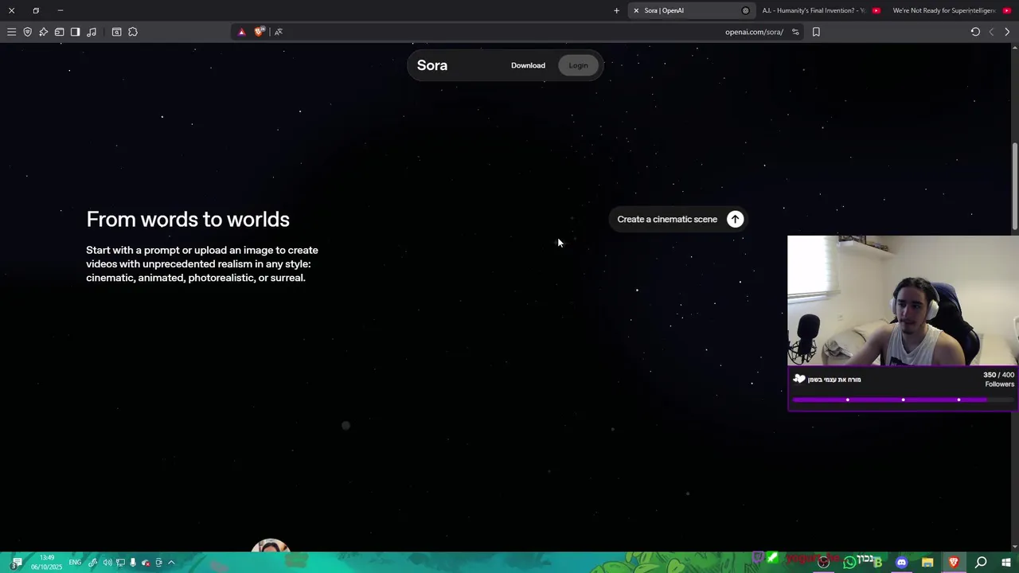1019x573 pixels.
Task: Select the Sora | OpenAI tab
Action: [x=691, y=10]
